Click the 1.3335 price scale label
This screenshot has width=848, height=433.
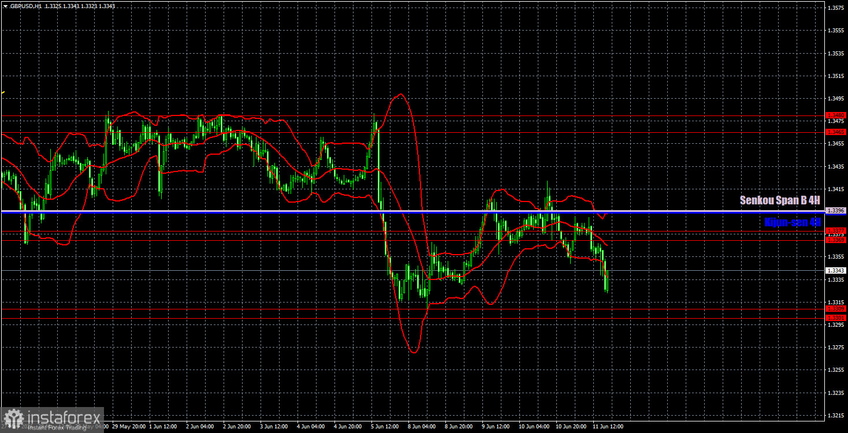tap(836, 279)
